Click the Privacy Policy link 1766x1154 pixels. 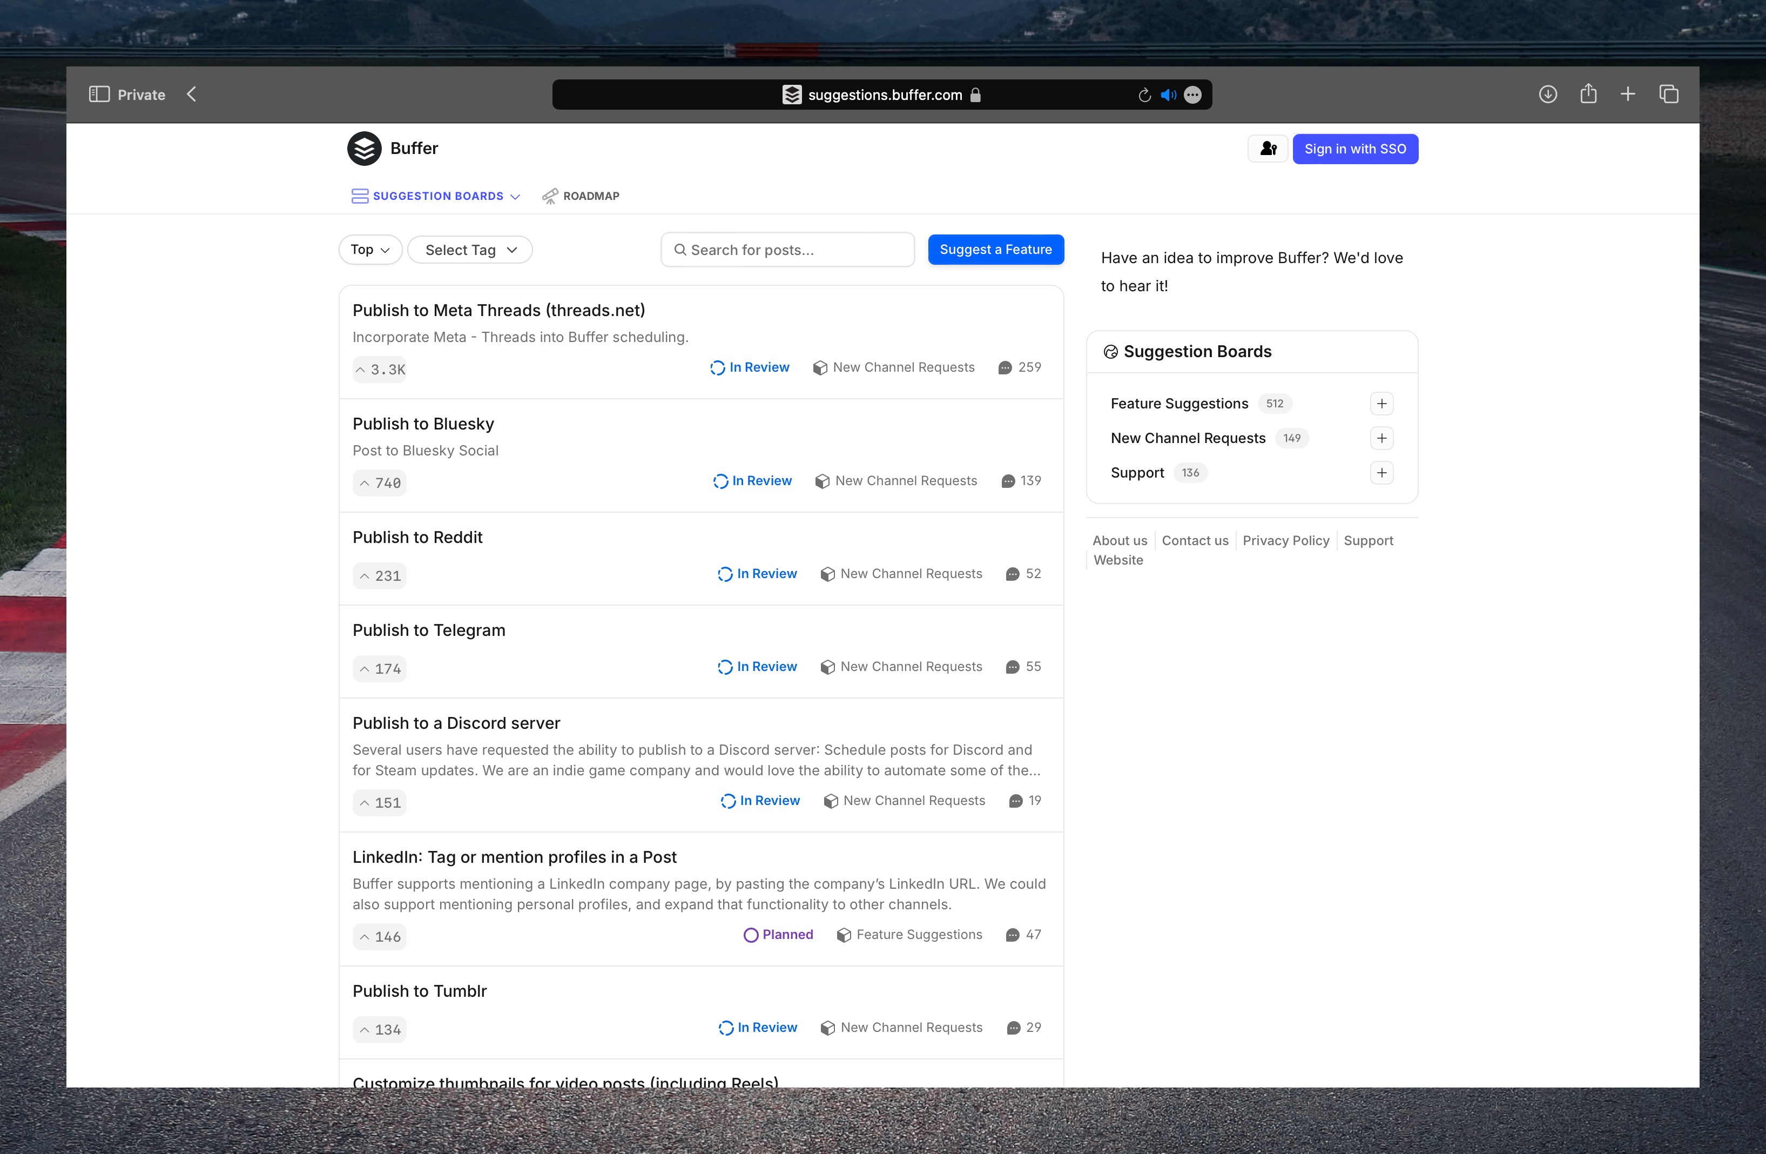pos(1286,540)
